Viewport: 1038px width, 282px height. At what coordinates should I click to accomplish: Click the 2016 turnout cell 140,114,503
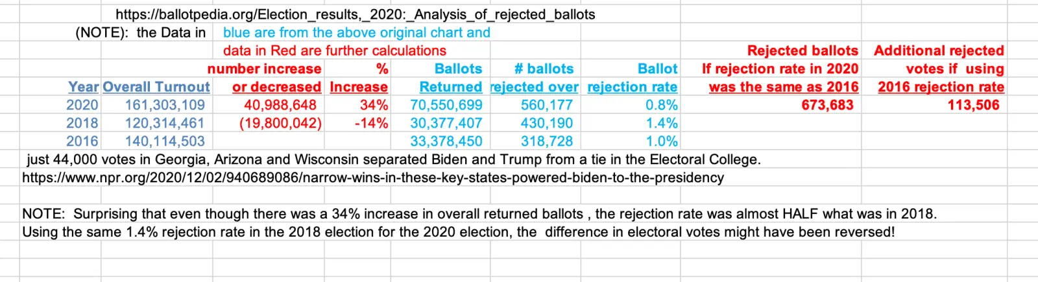click(165, 141)
